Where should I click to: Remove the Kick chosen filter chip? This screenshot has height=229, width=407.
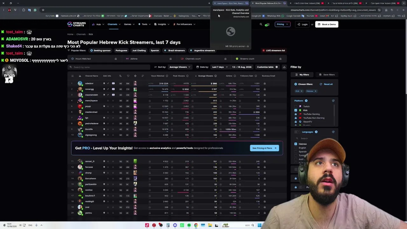tap(301, 91)
